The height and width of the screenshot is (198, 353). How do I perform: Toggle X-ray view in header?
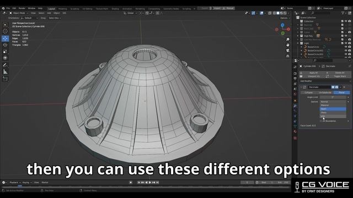click(x=270, y=13)
